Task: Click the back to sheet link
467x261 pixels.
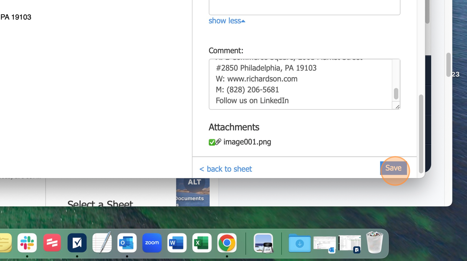Action: (226, 169)
